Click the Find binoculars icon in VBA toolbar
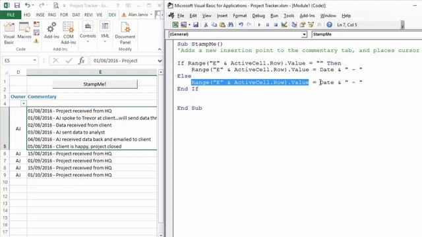The height and width of the screenshot is (237, 422). click(231, 25)
